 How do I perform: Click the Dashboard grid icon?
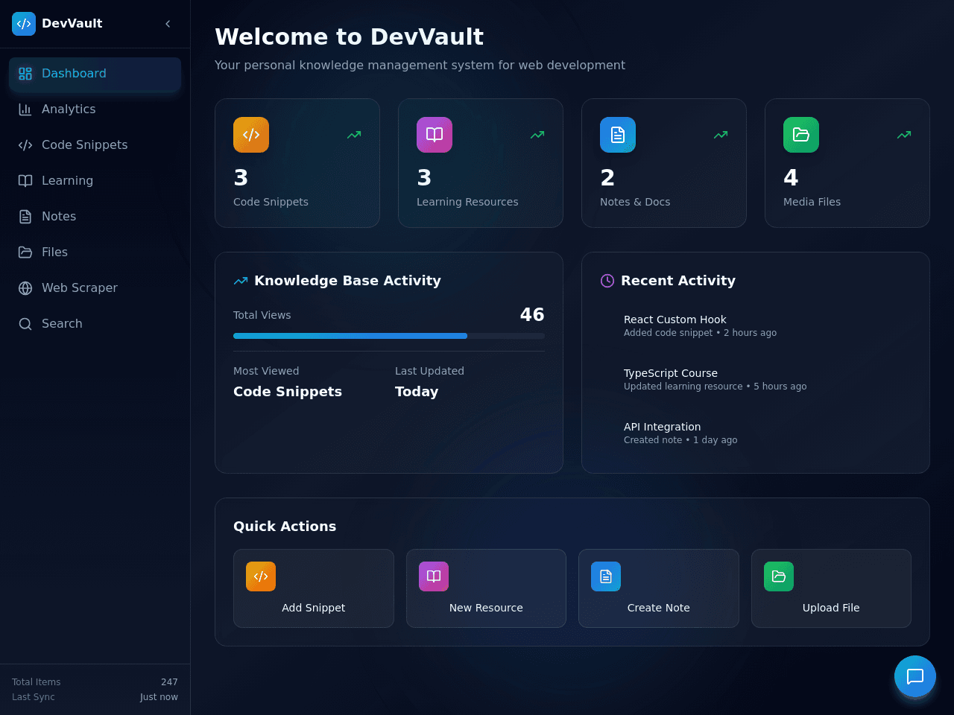25,74
